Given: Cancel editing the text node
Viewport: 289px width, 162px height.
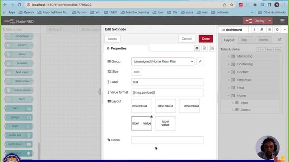Looking at the screenshot, I should coord(186,39).
